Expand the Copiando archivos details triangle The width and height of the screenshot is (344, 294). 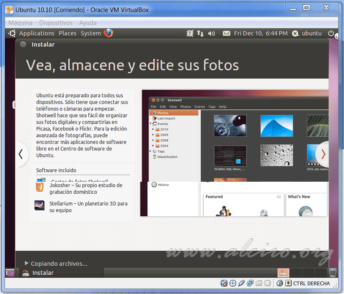pyautogui.click(x=27, y=263)
